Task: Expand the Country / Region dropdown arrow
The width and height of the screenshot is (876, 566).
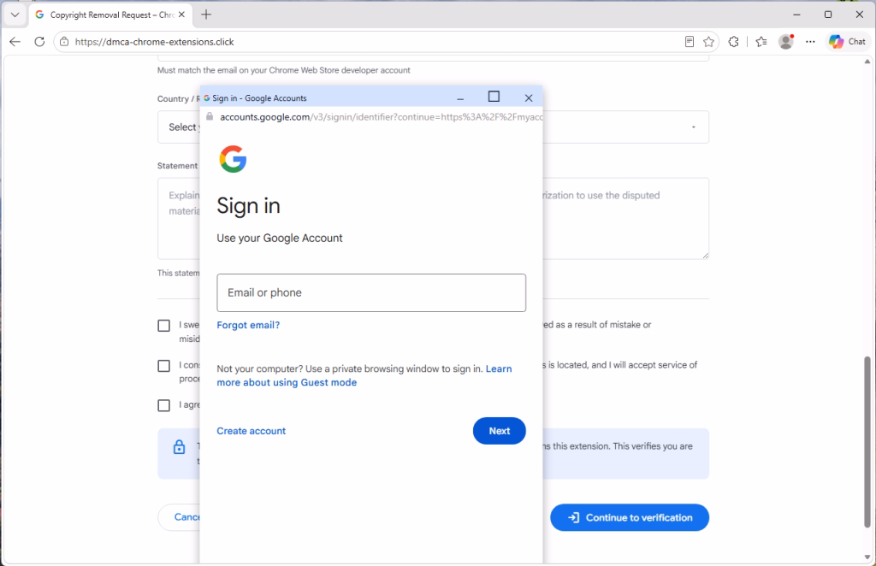Action: coord(693,127)
